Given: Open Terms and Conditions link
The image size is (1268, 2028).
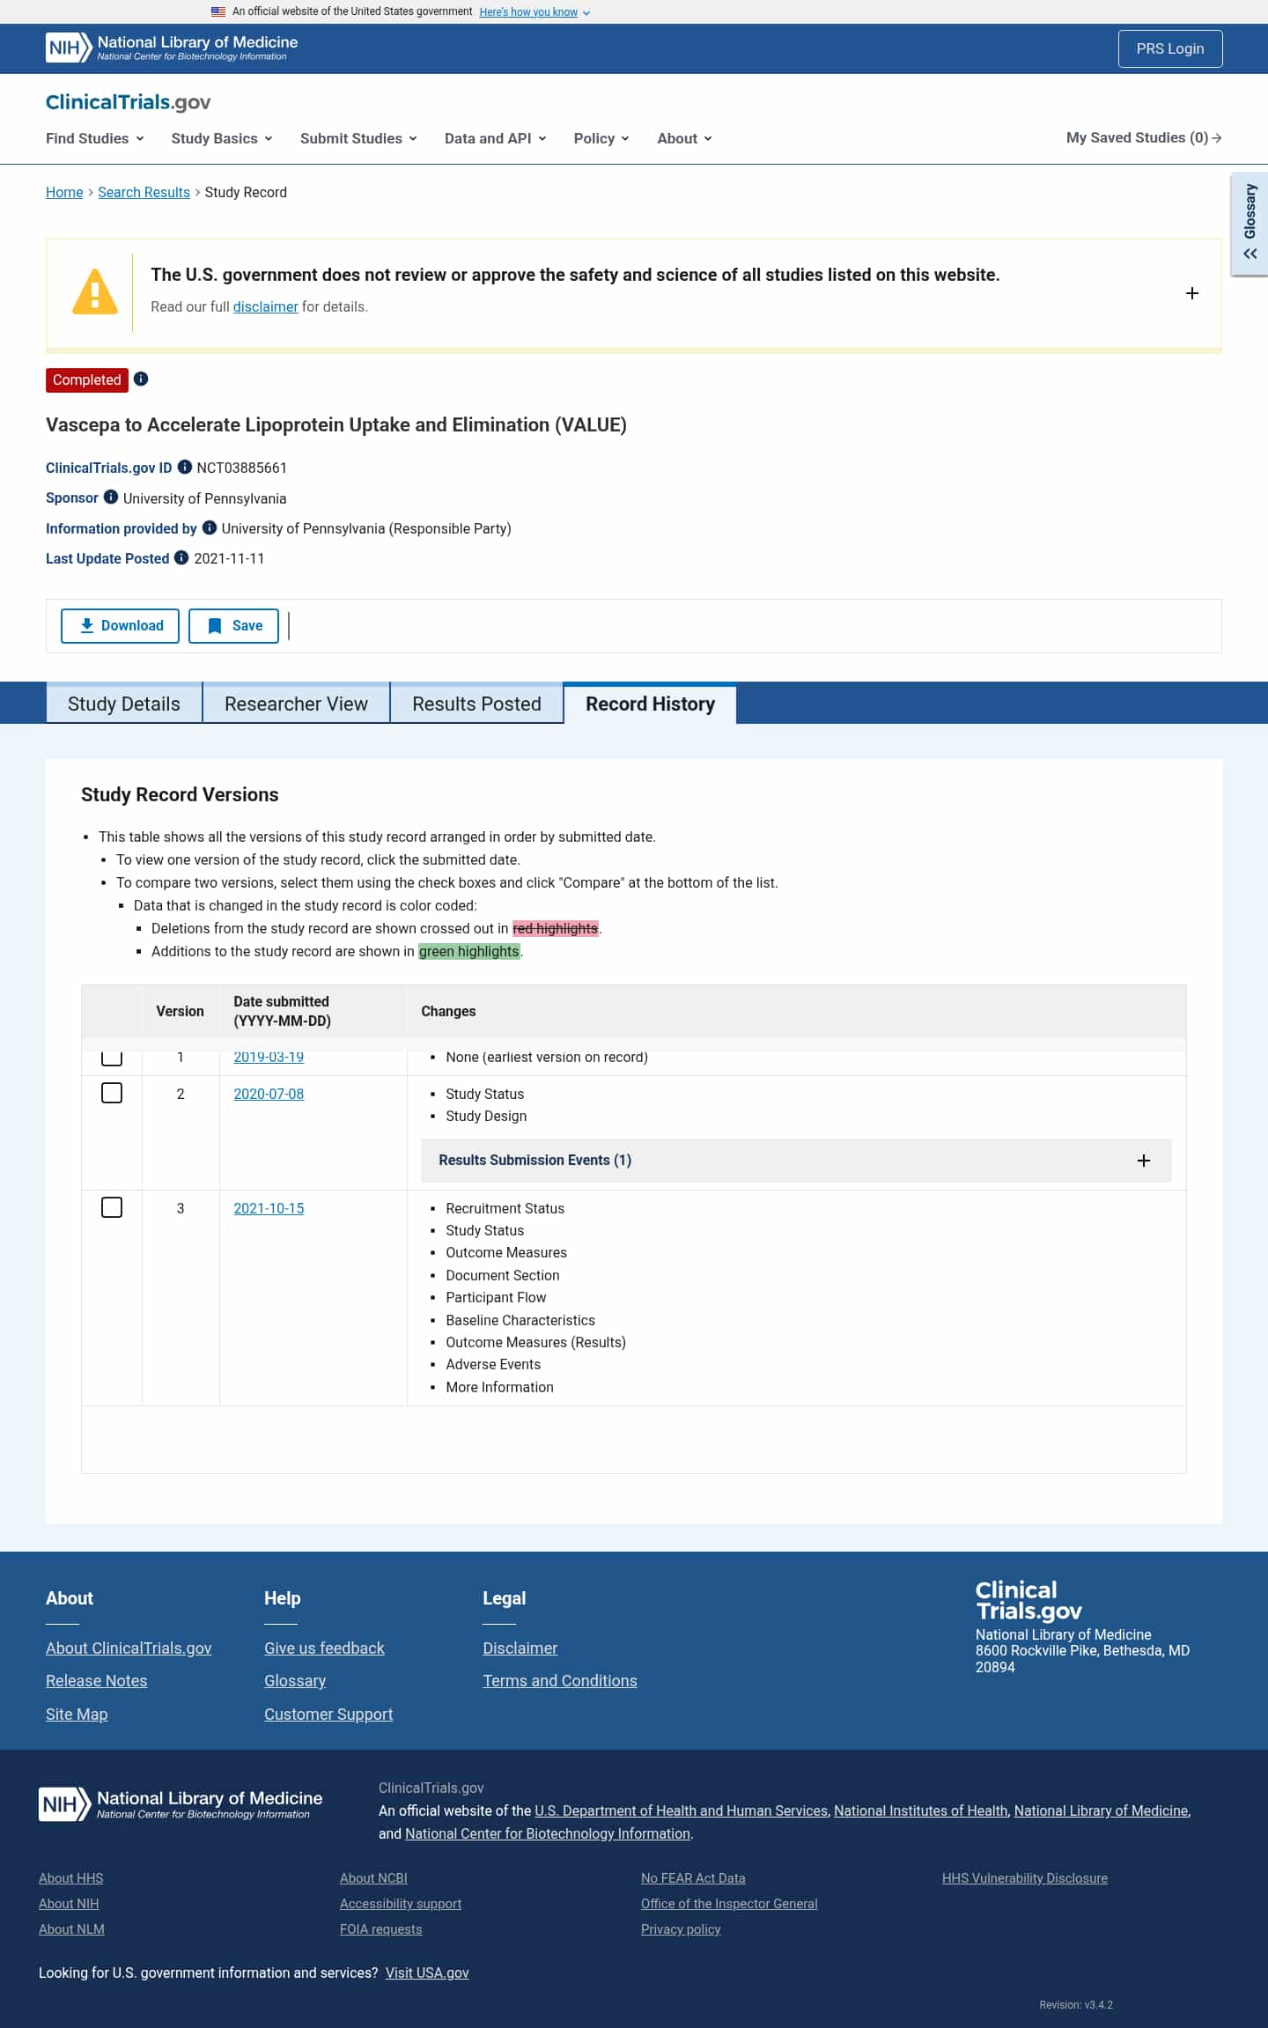Looking at the screenshot, I should click(560, 1681).
